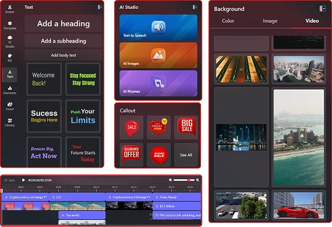Open the Elements sidebar section
This screenshot has height=227, width=332.
[10, 90]
